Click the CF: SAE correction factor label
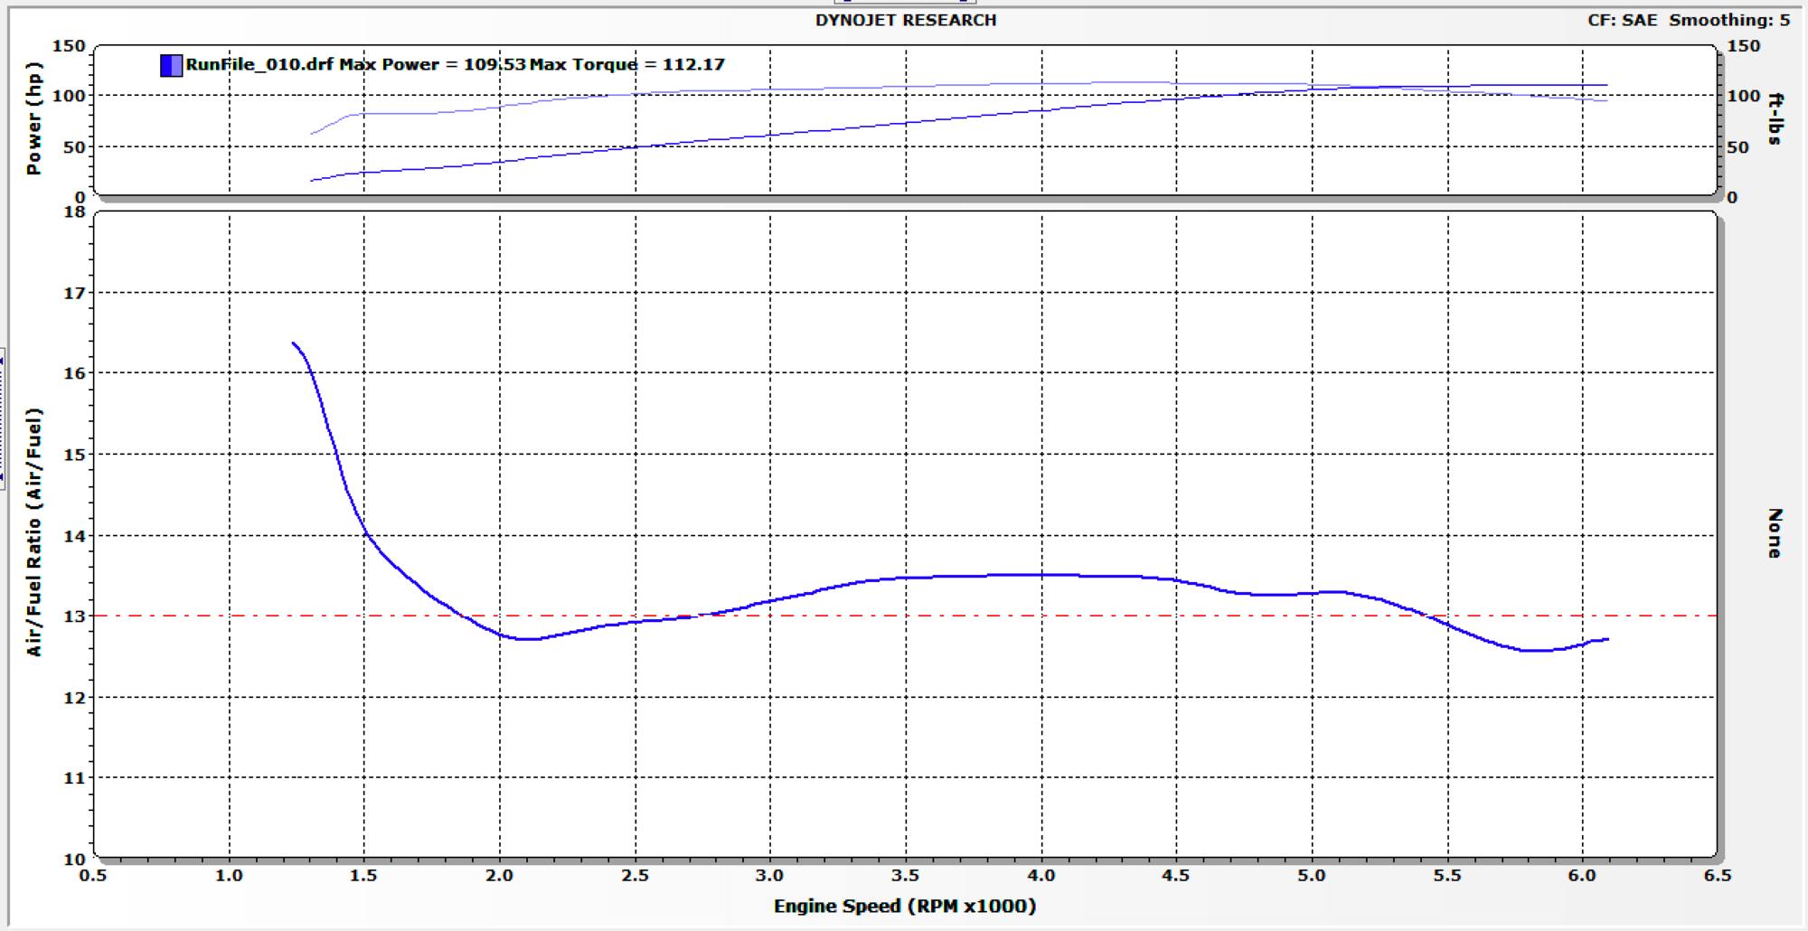 (1622, 20)
